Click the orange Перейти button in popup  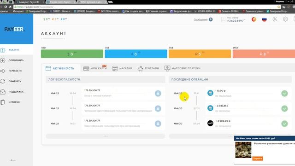(258, 159)
